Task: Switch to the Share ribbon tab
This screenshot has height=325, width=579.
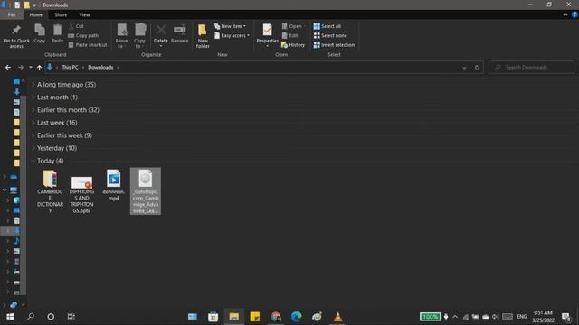Action: 61,14
